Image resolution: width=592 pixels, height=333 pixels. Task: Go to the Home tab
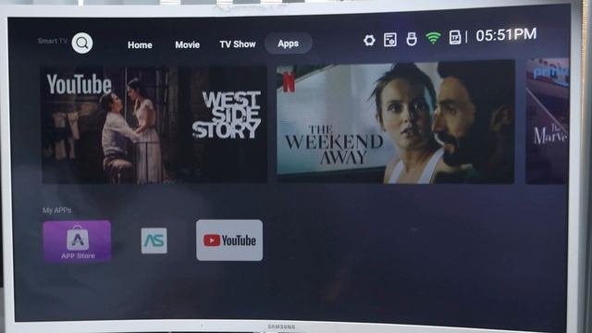tap(140, 45)
